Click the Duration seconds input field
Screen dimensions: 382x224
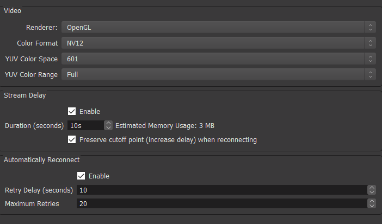[x=86, y=125]
